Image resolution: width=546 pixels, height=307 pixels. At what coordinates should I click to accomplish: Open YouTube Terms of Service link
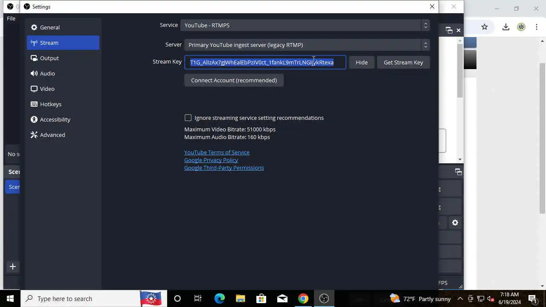[217, 152]
